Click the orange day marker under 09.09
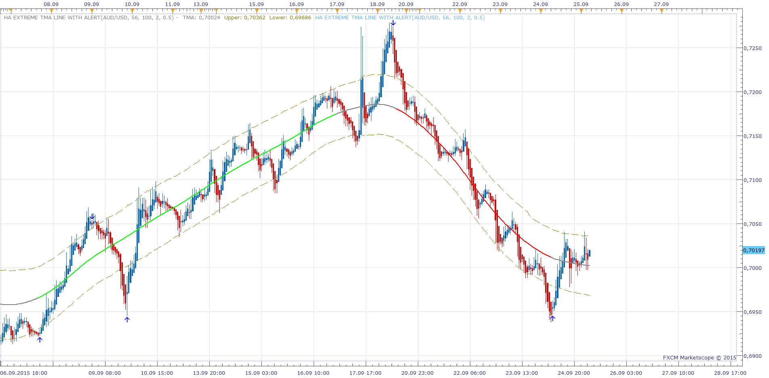 click(92, 11)
